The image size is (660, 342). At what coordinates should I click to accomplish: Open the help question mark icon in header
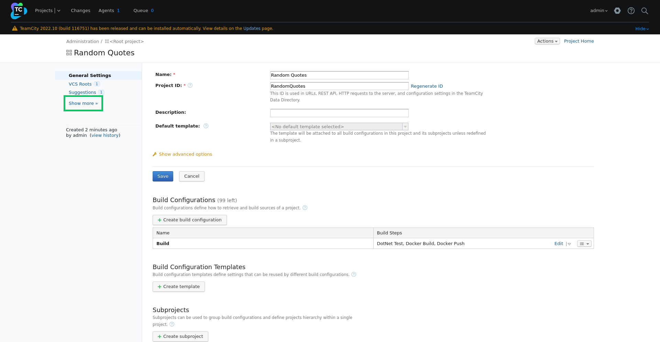coord(631,11)
